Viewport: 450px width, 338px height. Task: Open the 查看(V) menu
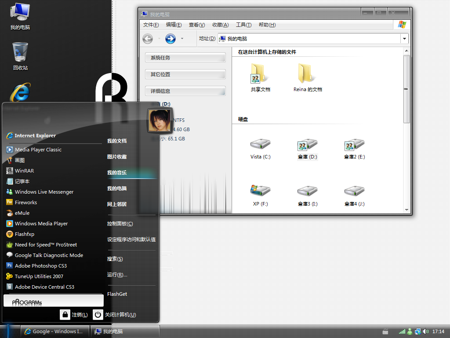coord(196,25)
